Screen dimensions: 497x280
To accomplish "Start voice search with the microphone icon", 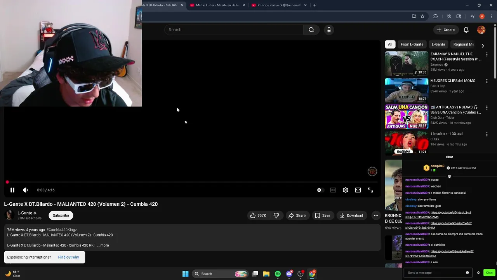I will point(329,30).
